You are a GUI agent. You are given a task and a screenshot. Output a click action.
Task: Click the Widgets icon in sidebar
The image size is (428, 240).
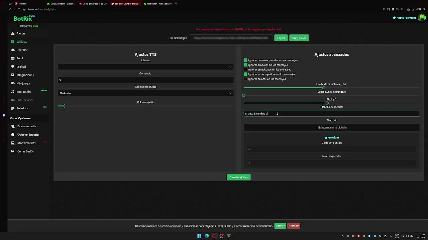(x=13, y=42)
